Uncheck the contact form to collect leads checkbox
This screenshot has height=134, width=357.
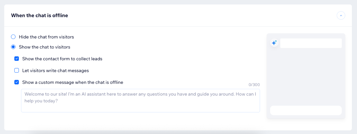click(17, 59)
